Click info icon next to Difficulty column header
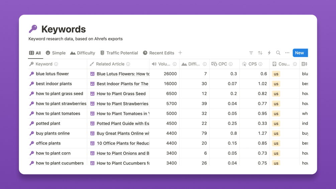Viewport: 336px width, 189px height. tap(205, 64)
